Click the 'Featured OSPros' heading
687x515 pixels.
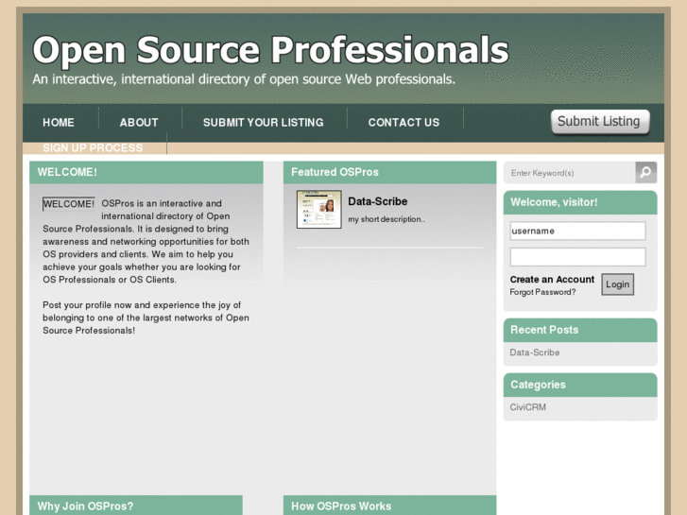(335, 172)
